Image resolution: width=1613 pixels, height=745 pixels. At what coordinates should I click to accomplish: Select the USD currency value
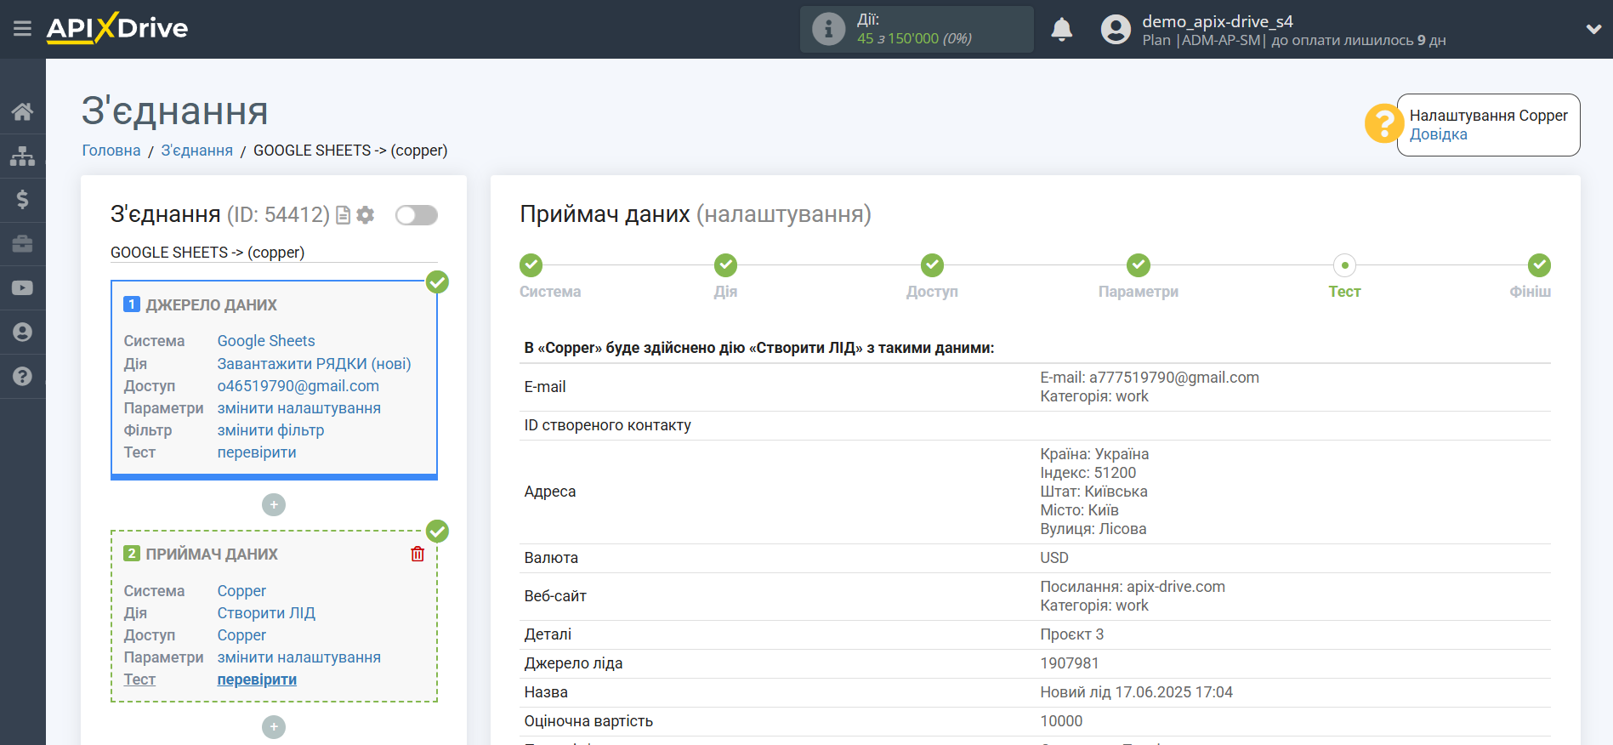(1054, 558)
